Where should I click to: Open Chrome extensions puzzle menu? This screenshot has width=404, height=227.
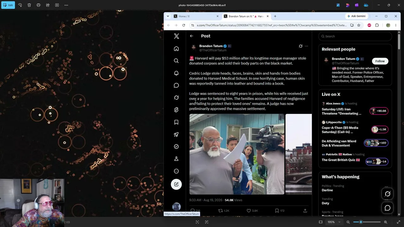[377, 25]
